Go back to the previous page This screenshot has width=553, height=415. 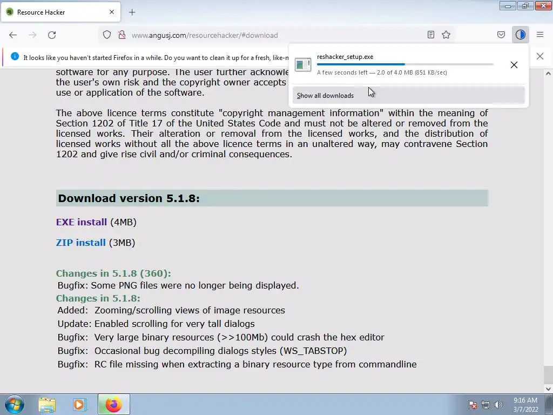click(x=13, y=35)
